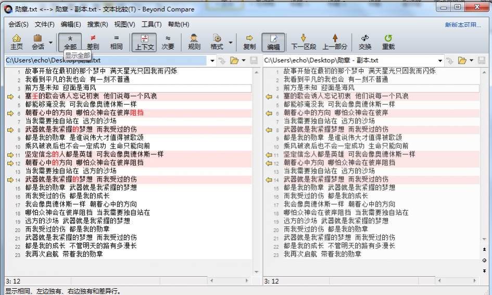Click the left copy-right arrow on line 4
The width and height of the screenshot is (492, 295).
(10, 97)
